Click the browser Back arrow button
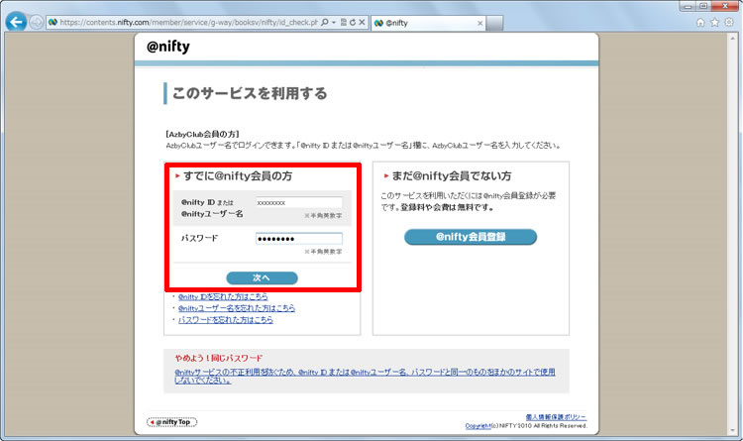The height and width of the screenshot is (441, 743). 16,22
